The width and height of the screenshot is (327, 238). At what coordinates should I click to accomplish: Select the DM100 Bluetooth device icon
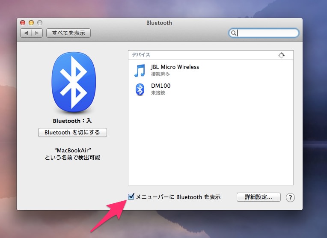click(140, 89)
